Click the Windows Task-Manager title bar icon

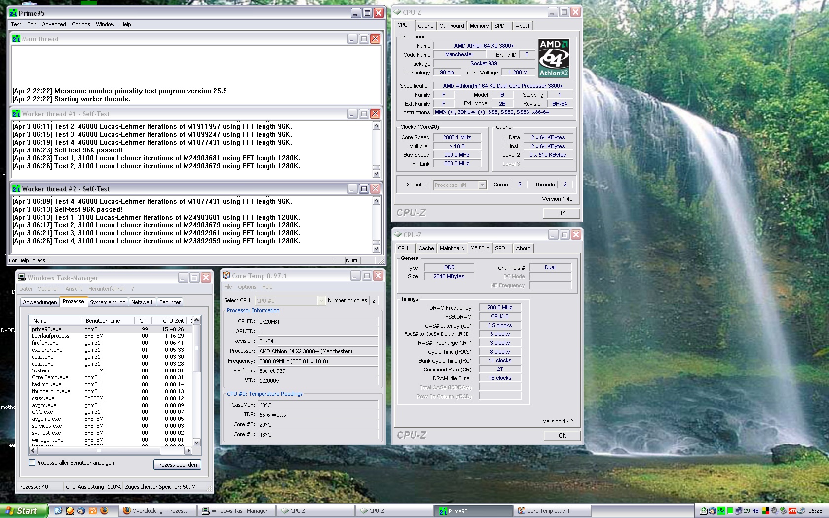point(22,277)
